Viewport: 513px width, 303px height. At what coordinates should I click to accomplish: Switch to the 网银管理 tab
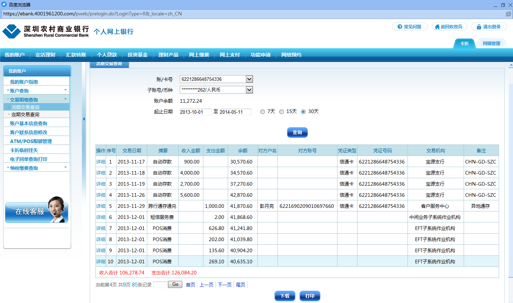coord(491,44)
